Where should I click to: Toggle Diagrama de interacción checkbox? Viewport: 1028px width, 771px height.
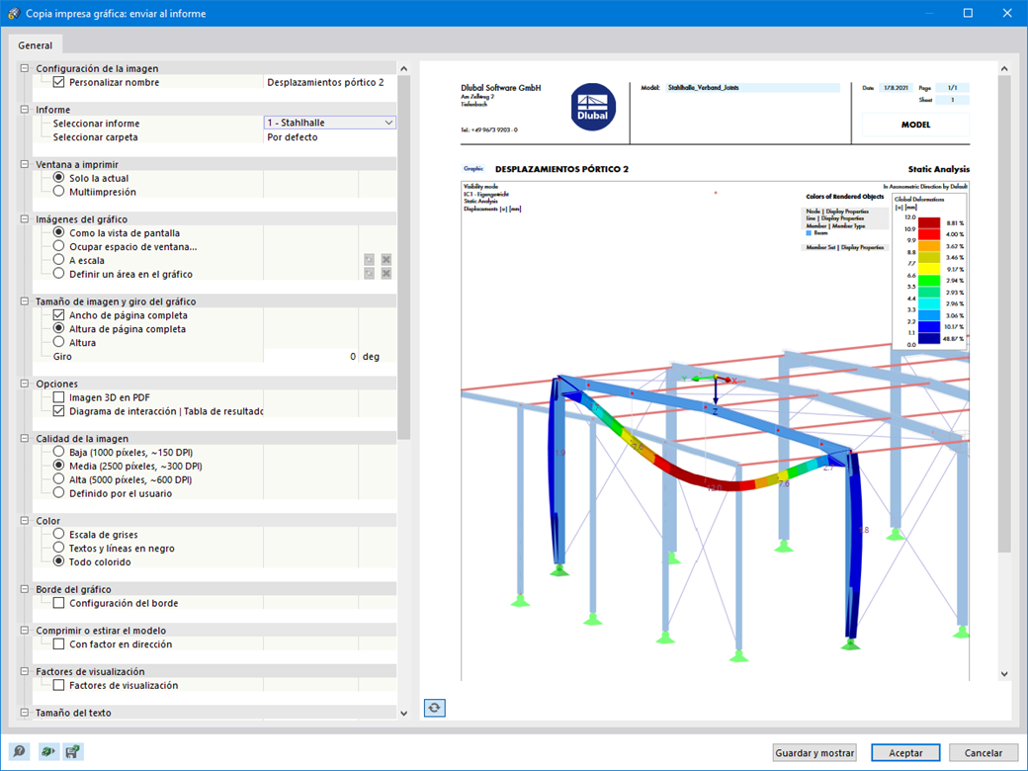(x=59, y=411)
